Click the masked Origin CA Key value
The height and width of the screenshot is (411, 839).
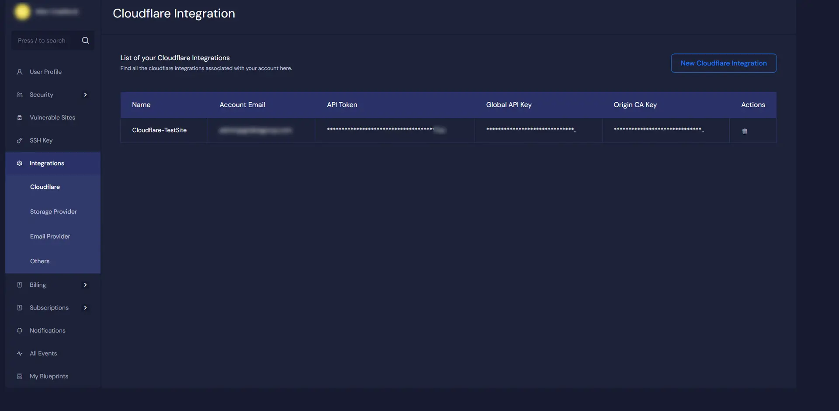659,130
